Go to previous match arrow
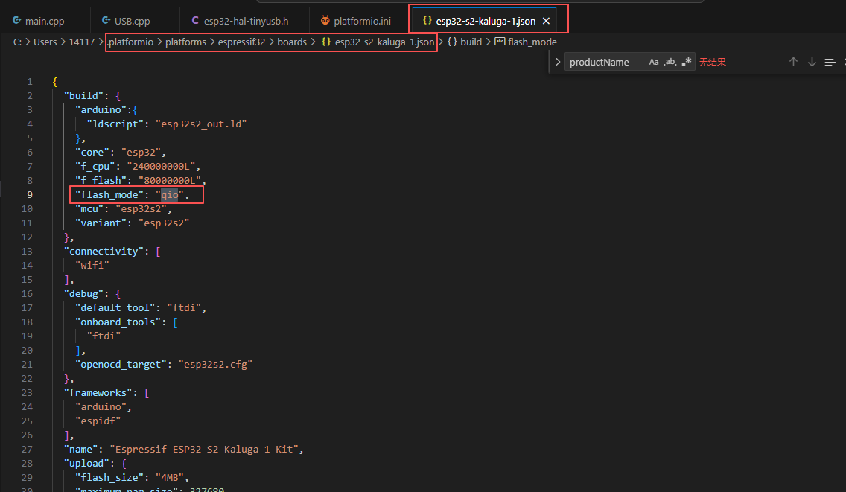 coord(793,62)
